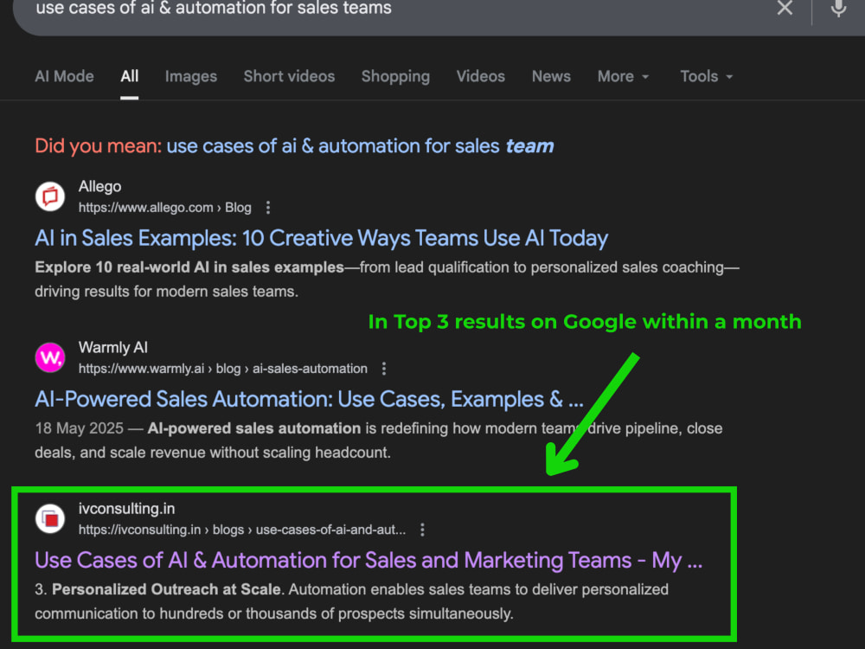
Task: Expand the More dropdown
Action: 623,76
